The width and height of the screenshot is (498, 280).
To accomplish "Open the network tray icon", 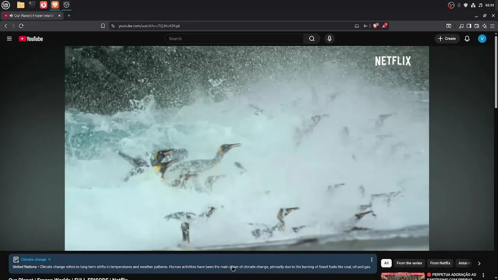I will (473, 5).
